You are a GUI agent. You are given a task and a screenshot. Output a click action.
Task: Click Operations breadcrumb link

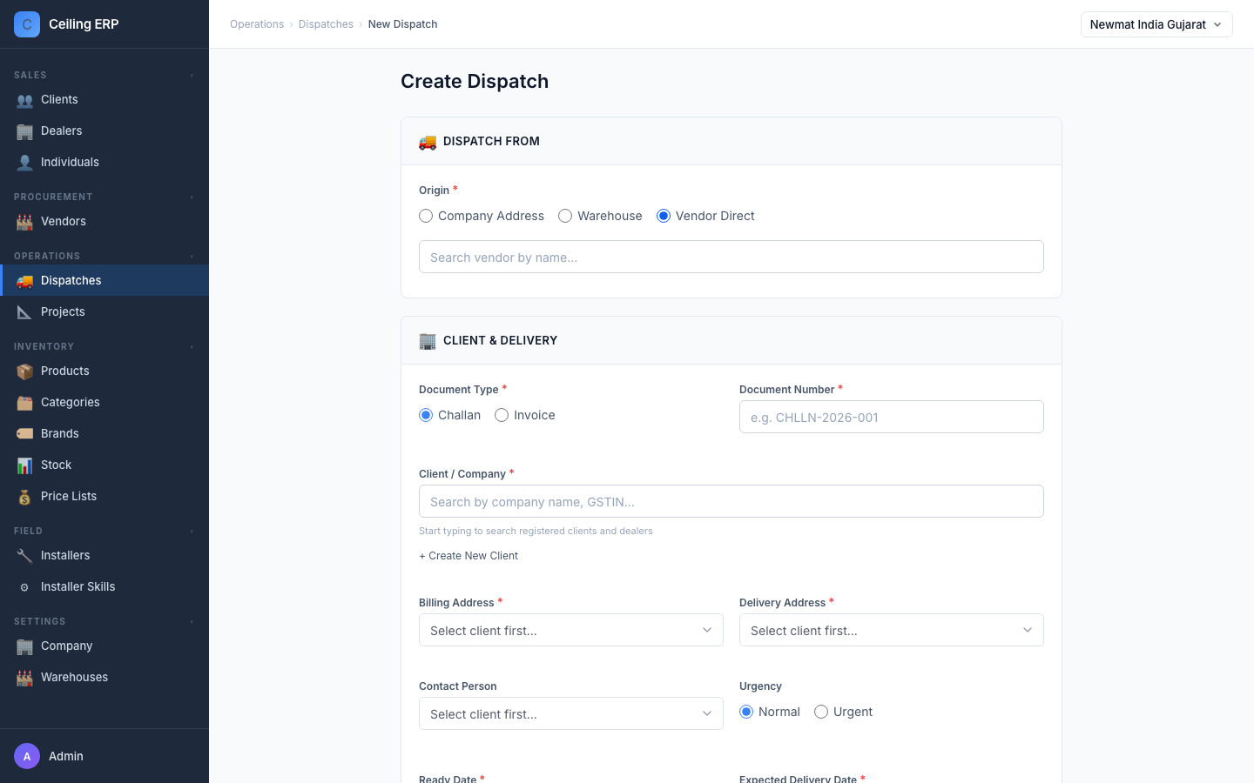(257, 24)
